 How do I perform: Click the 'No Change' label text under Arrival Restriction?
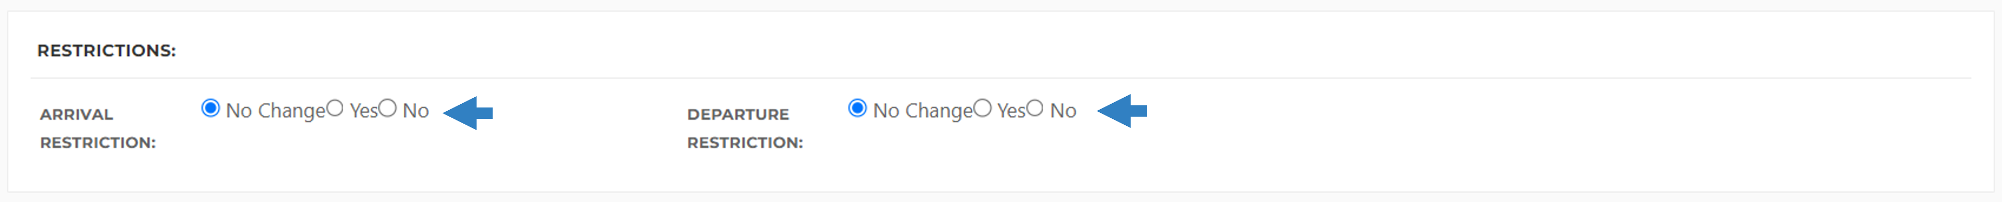[x=275, y=111]
